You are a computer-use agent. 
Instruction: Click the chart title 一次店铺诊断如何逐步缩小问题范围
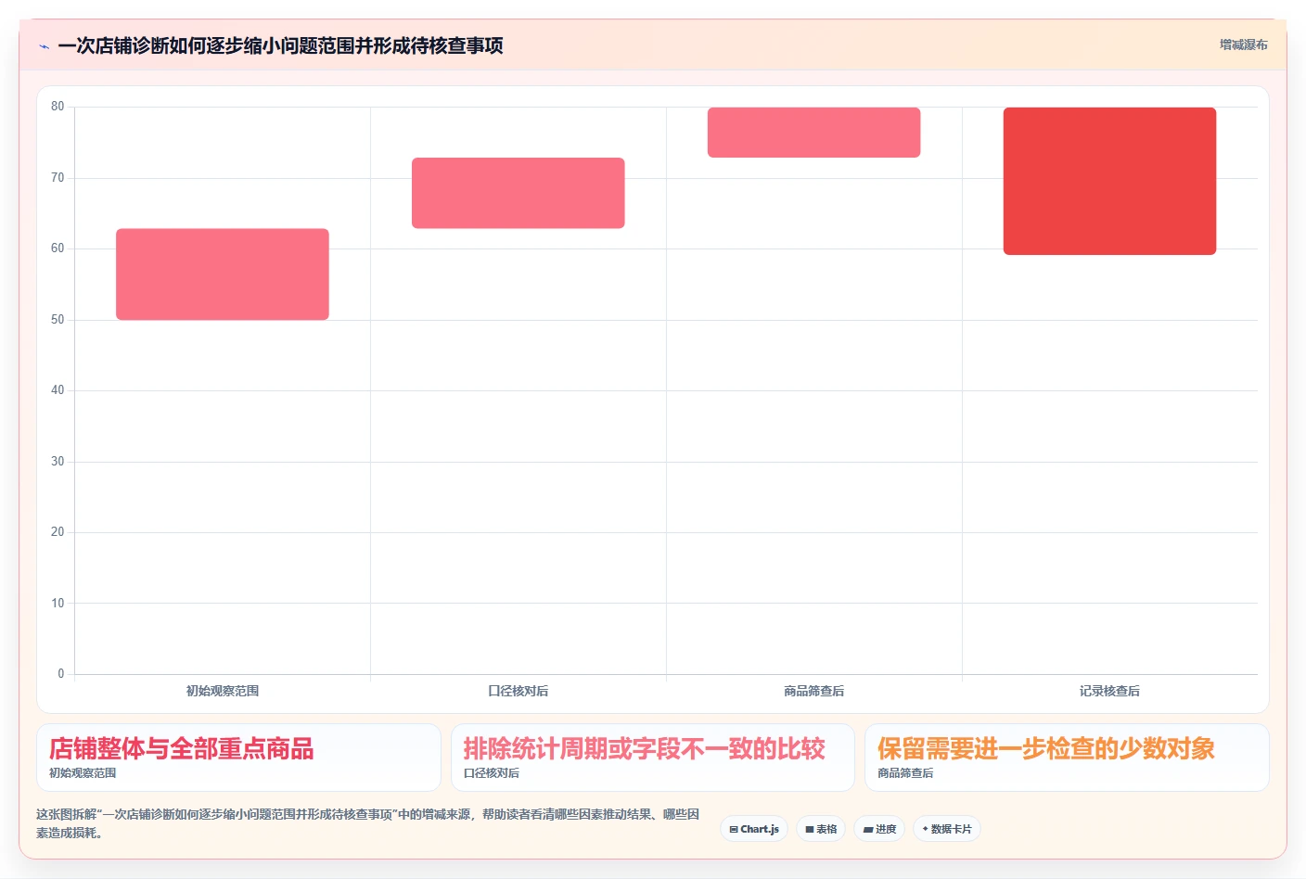(280, 45)
